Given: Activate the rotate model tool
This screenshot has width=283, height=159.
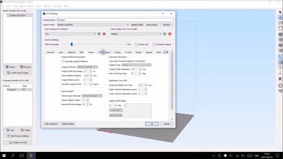Looking at the screenshot, I should (280, 28).
